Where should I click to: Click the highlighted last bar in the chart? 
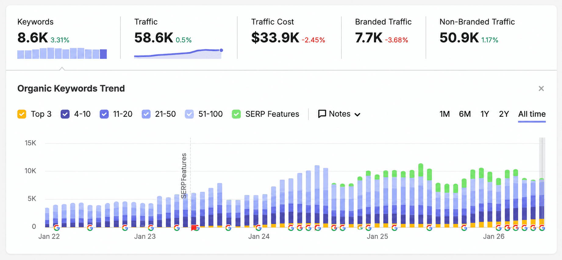pos(542,203)
